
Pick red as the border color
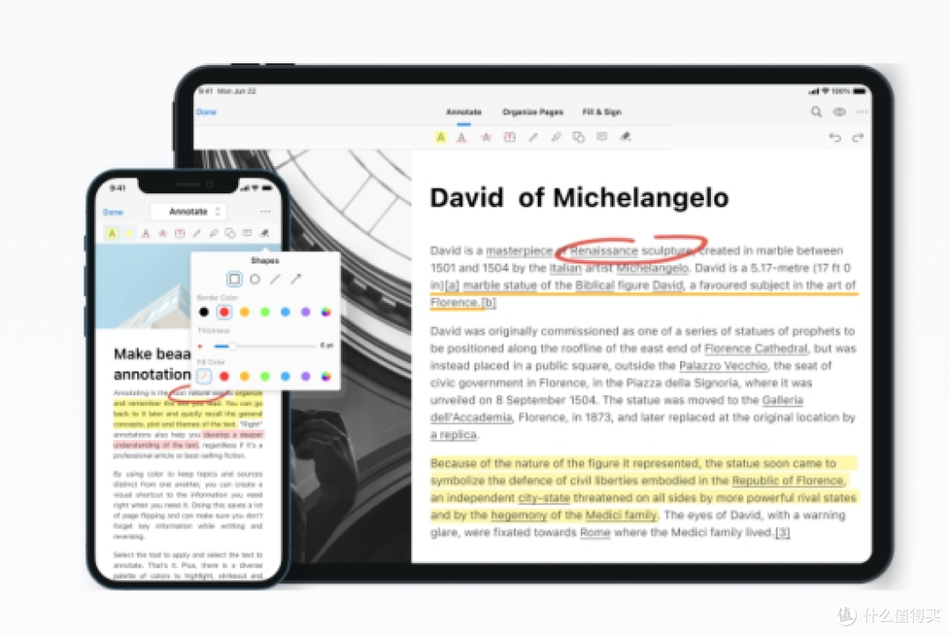[x=224, y=312]
